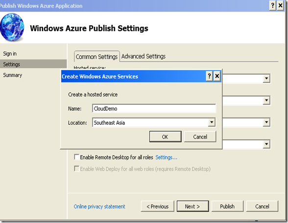
Task: Click Cancel in the publish wizard footer
Action: click(x=262, y=206)
